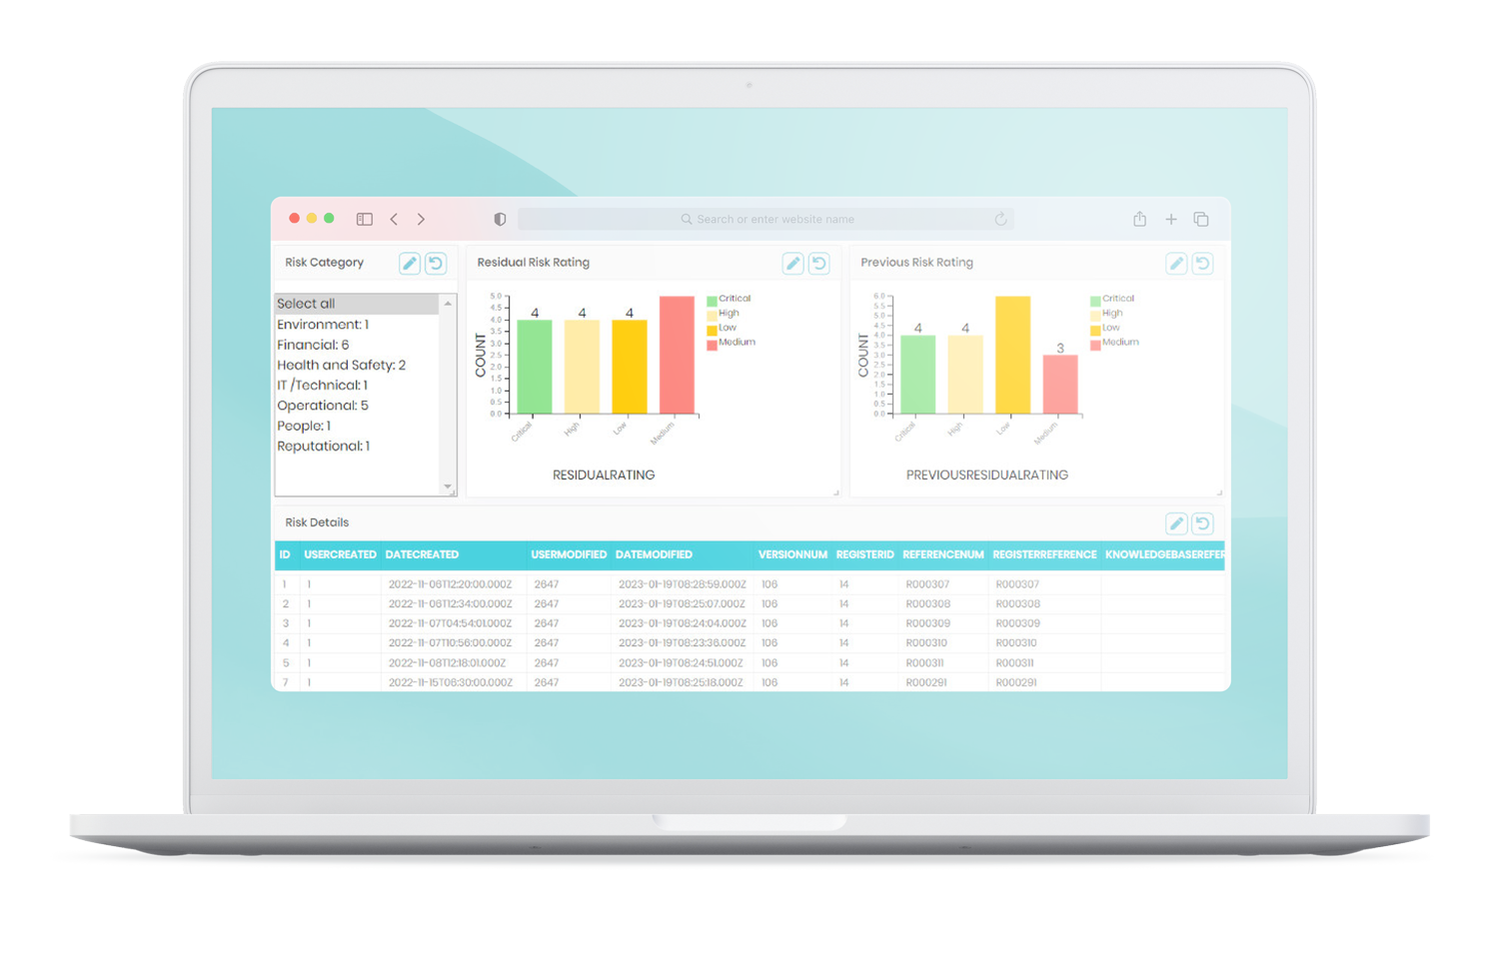1499x954 pixels.
Task: Click the category list scroll up arrow
Action: click(448, 303)
